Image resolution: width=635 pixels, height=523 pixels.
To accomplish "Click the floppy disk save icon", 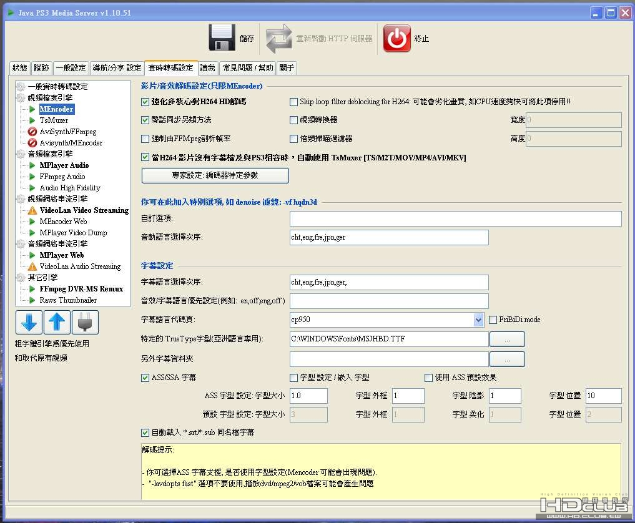I will pyautogui.click(x=222, y=37).
